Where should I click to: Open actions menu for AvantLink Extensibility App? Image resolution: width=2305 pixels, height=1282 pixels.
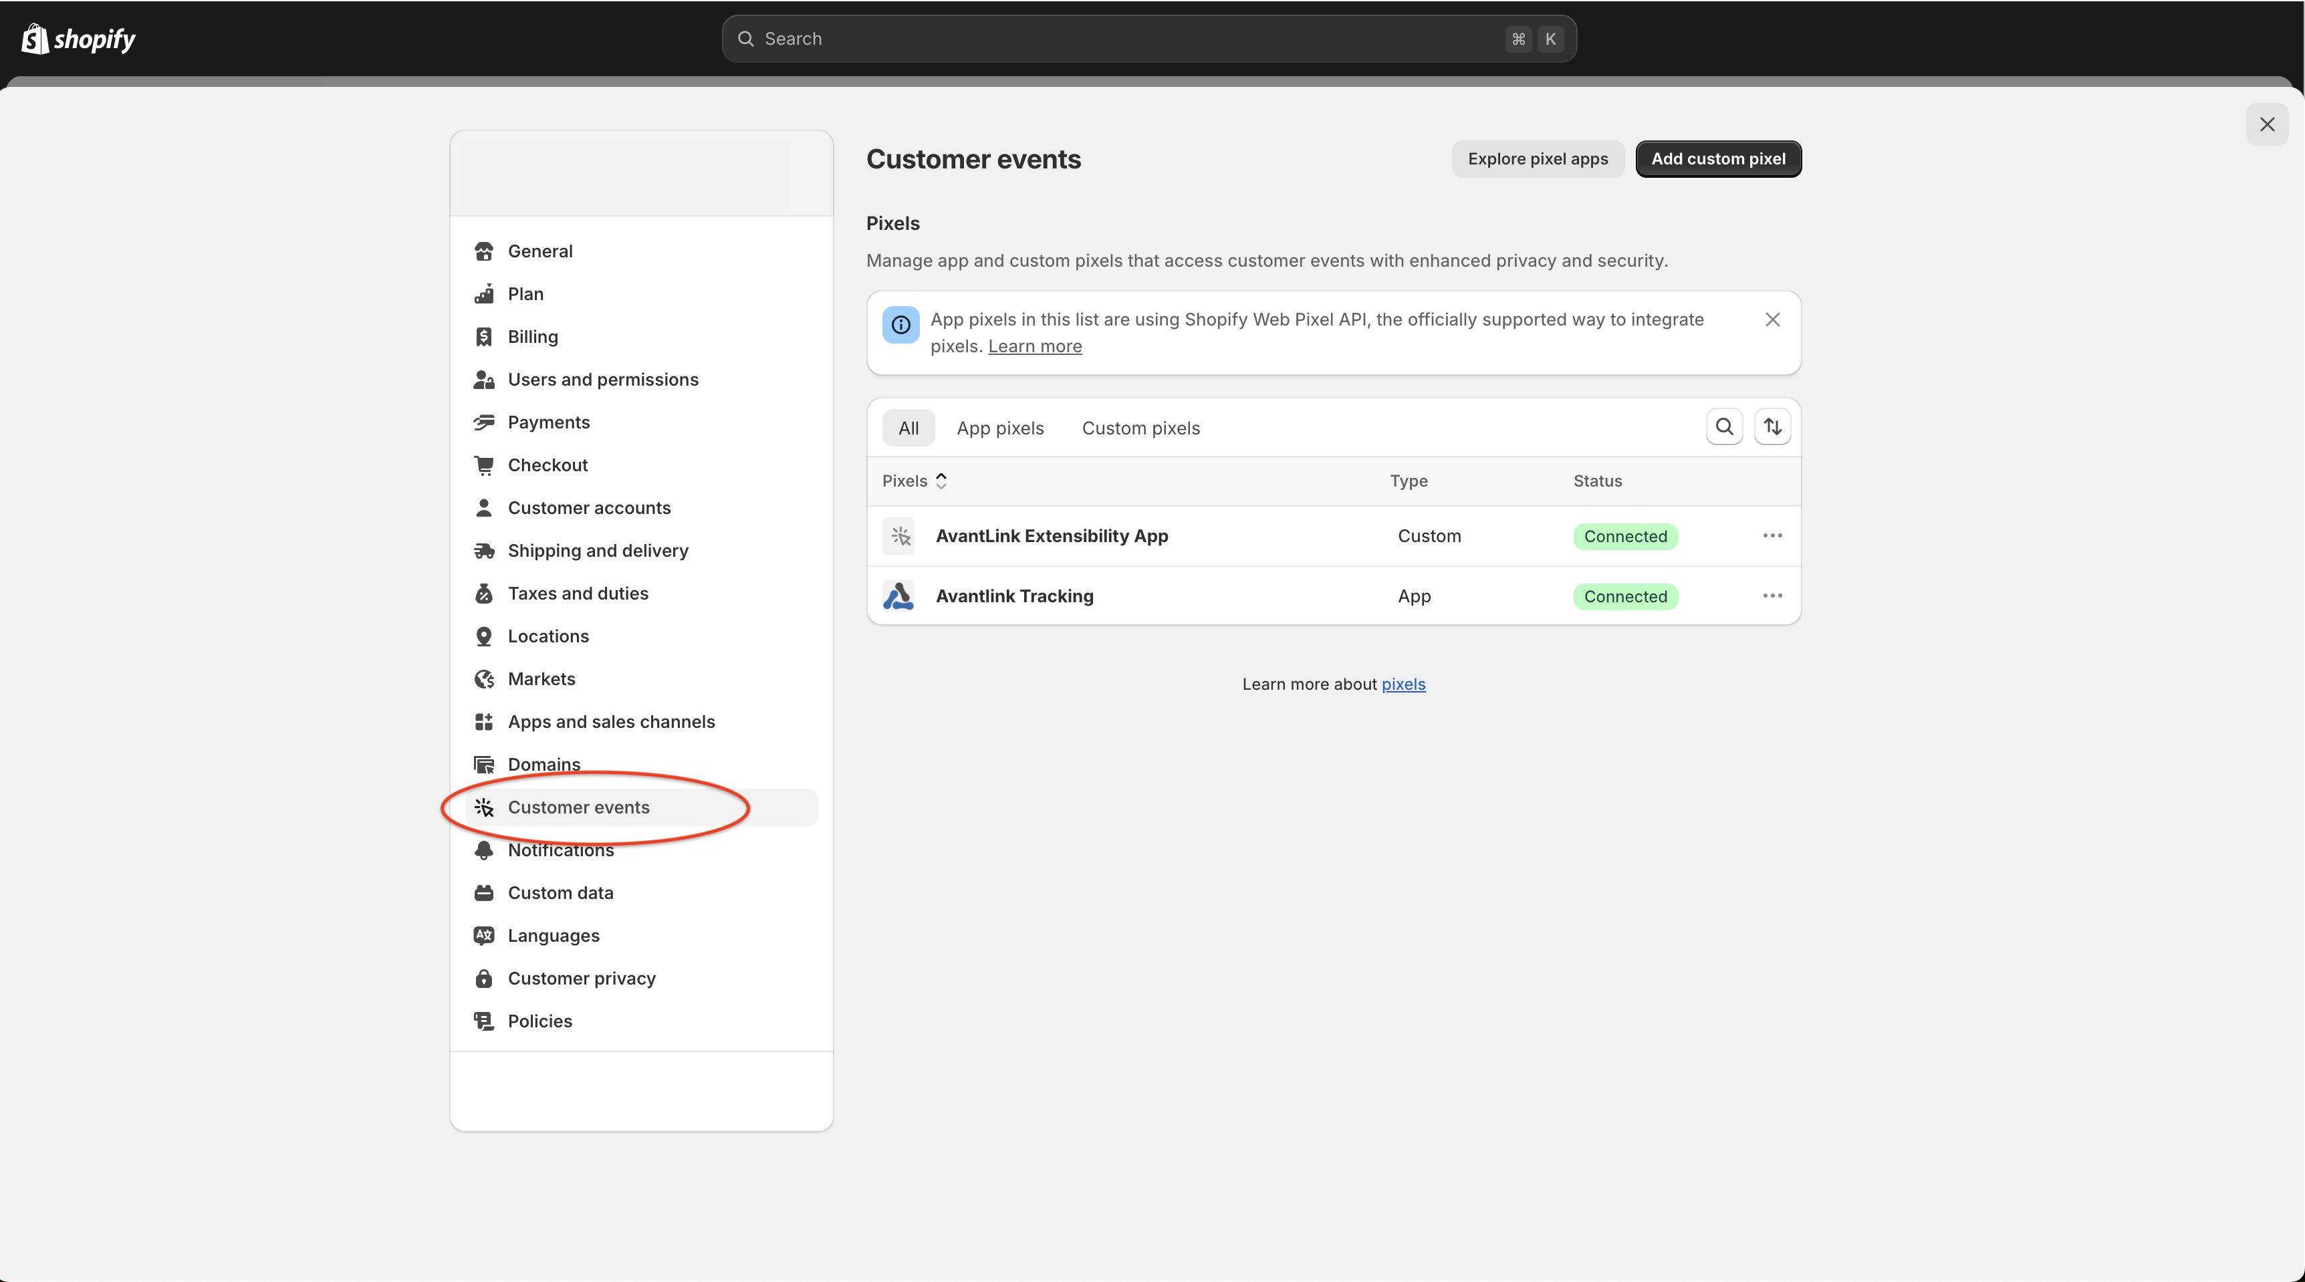[1773, 536]
